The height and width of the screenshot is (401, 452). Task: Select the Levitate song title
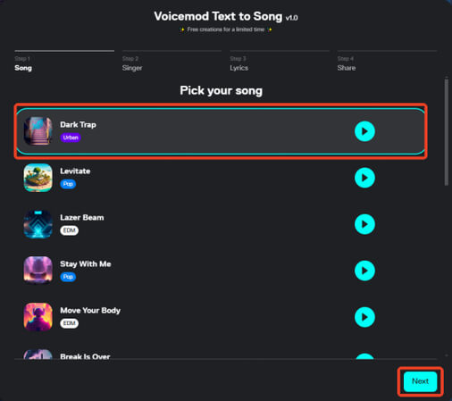click(75, 171)
